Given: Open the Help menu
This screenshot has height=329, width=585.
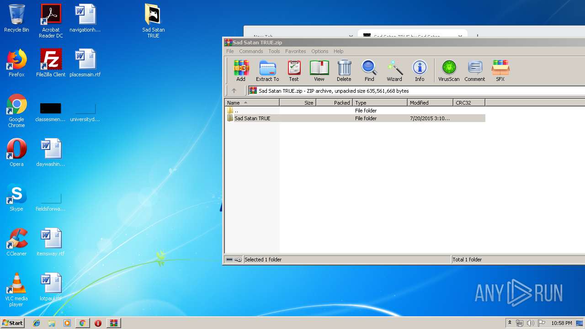Looking at the screenshot, I should [339, 51].
